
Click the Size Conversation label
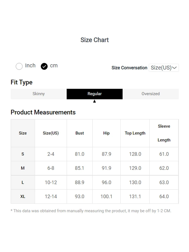129,68
